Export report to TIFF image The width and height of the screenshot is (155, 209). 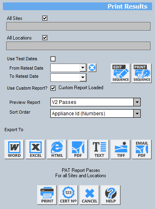(121, 150)
